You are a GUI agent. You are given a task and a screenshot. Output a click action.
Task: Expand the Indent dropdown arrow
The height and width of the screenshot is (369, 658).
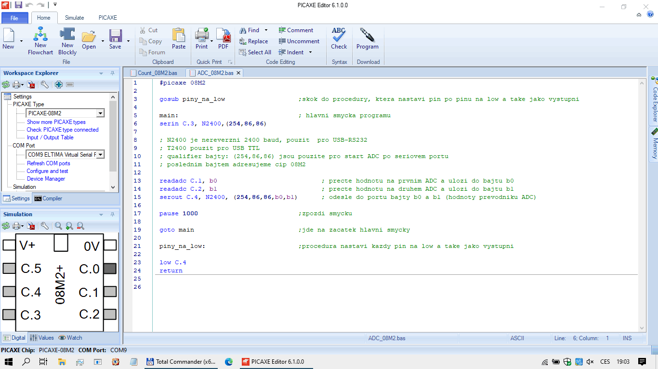[310, 52]
